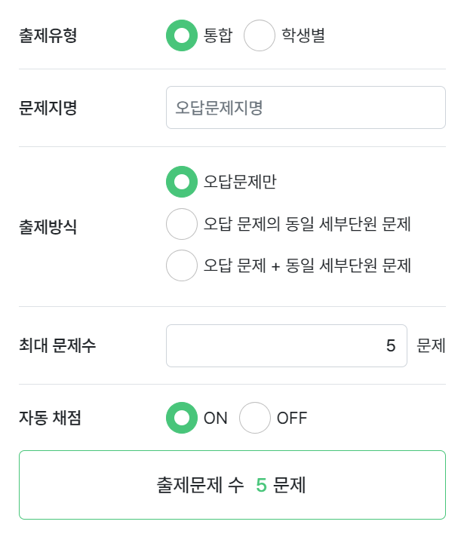Image resolution: width=464 pixels, height=546 pixels.
Task: Focus the 최대 문제수 number field
Action: (286, 346)
